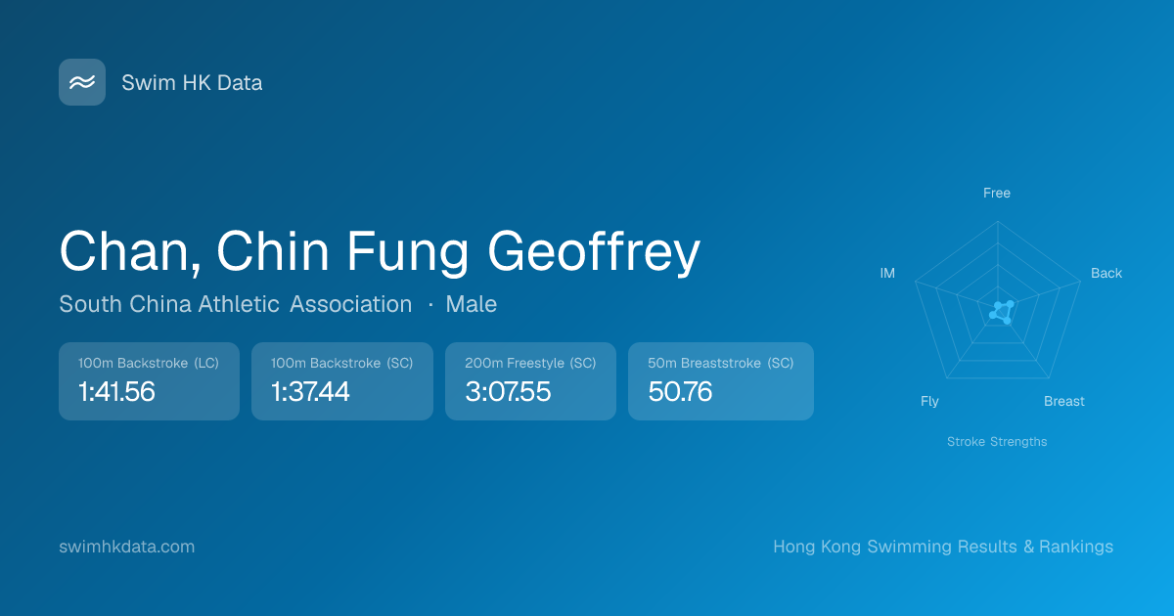Click the IM axis label on radar chart

point(887,273)
